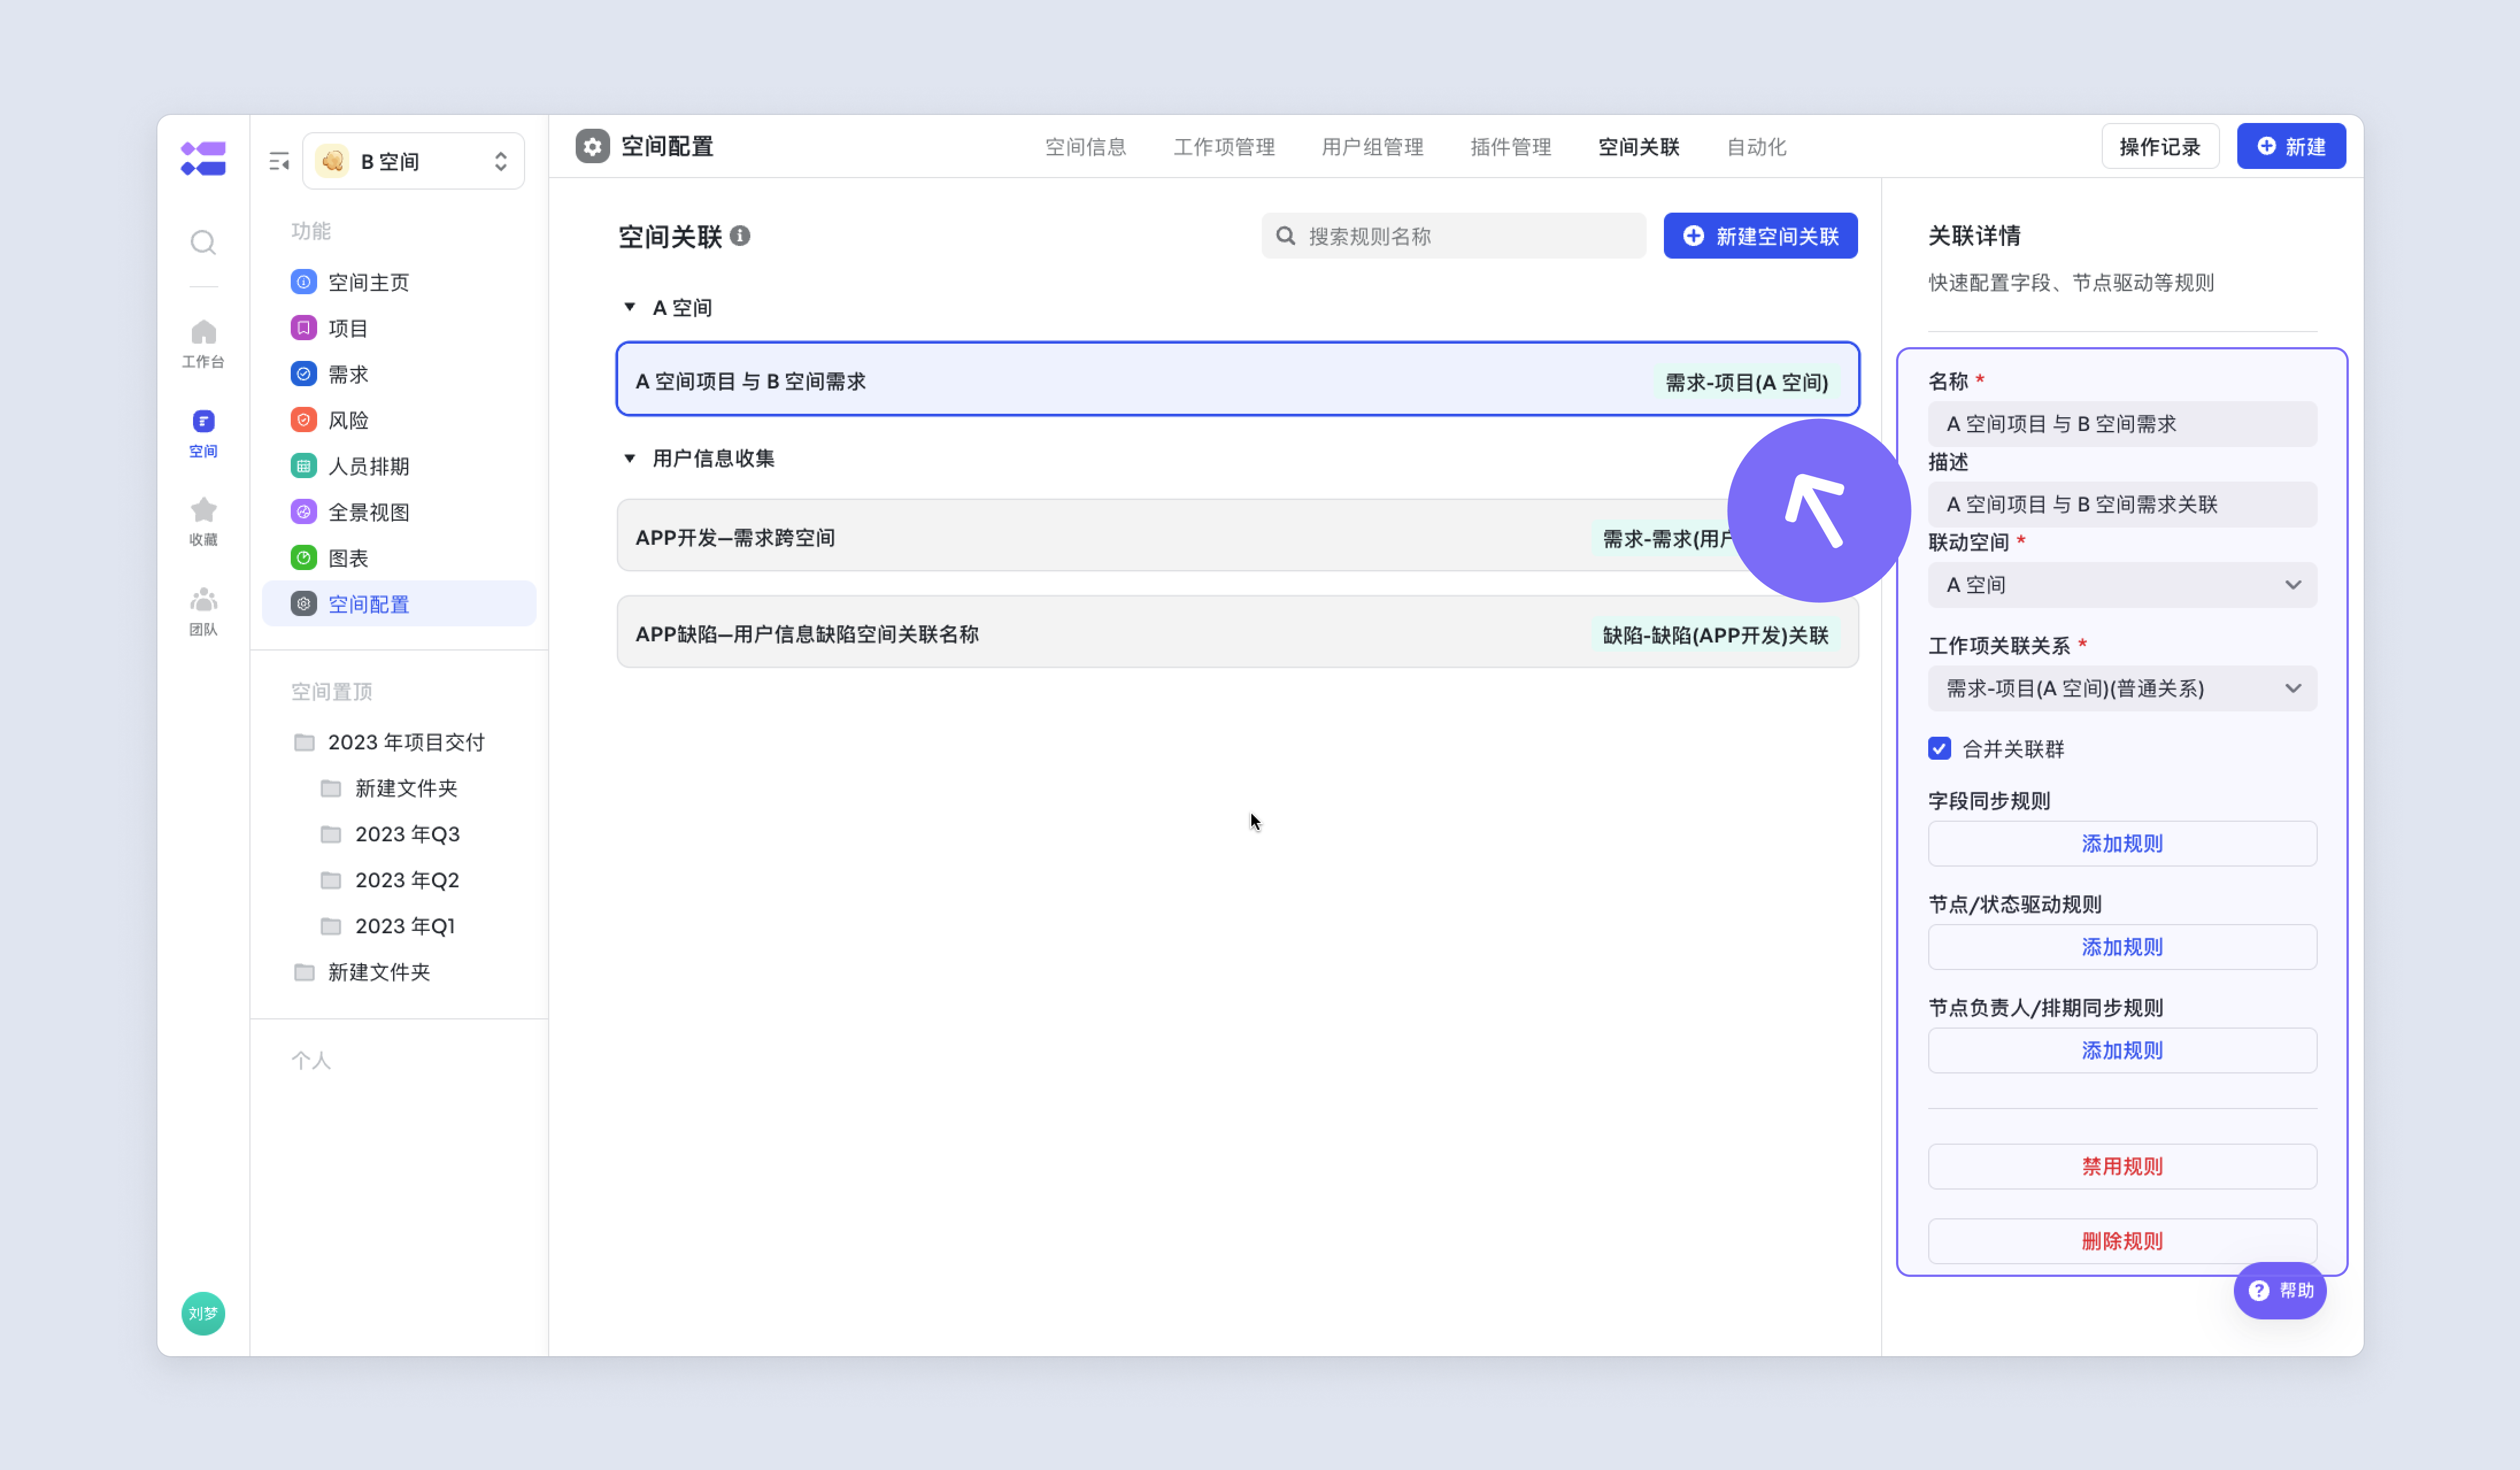Collapse sidebar with the fold icon
This screenshot has height=1470, width=2520.
279,161
